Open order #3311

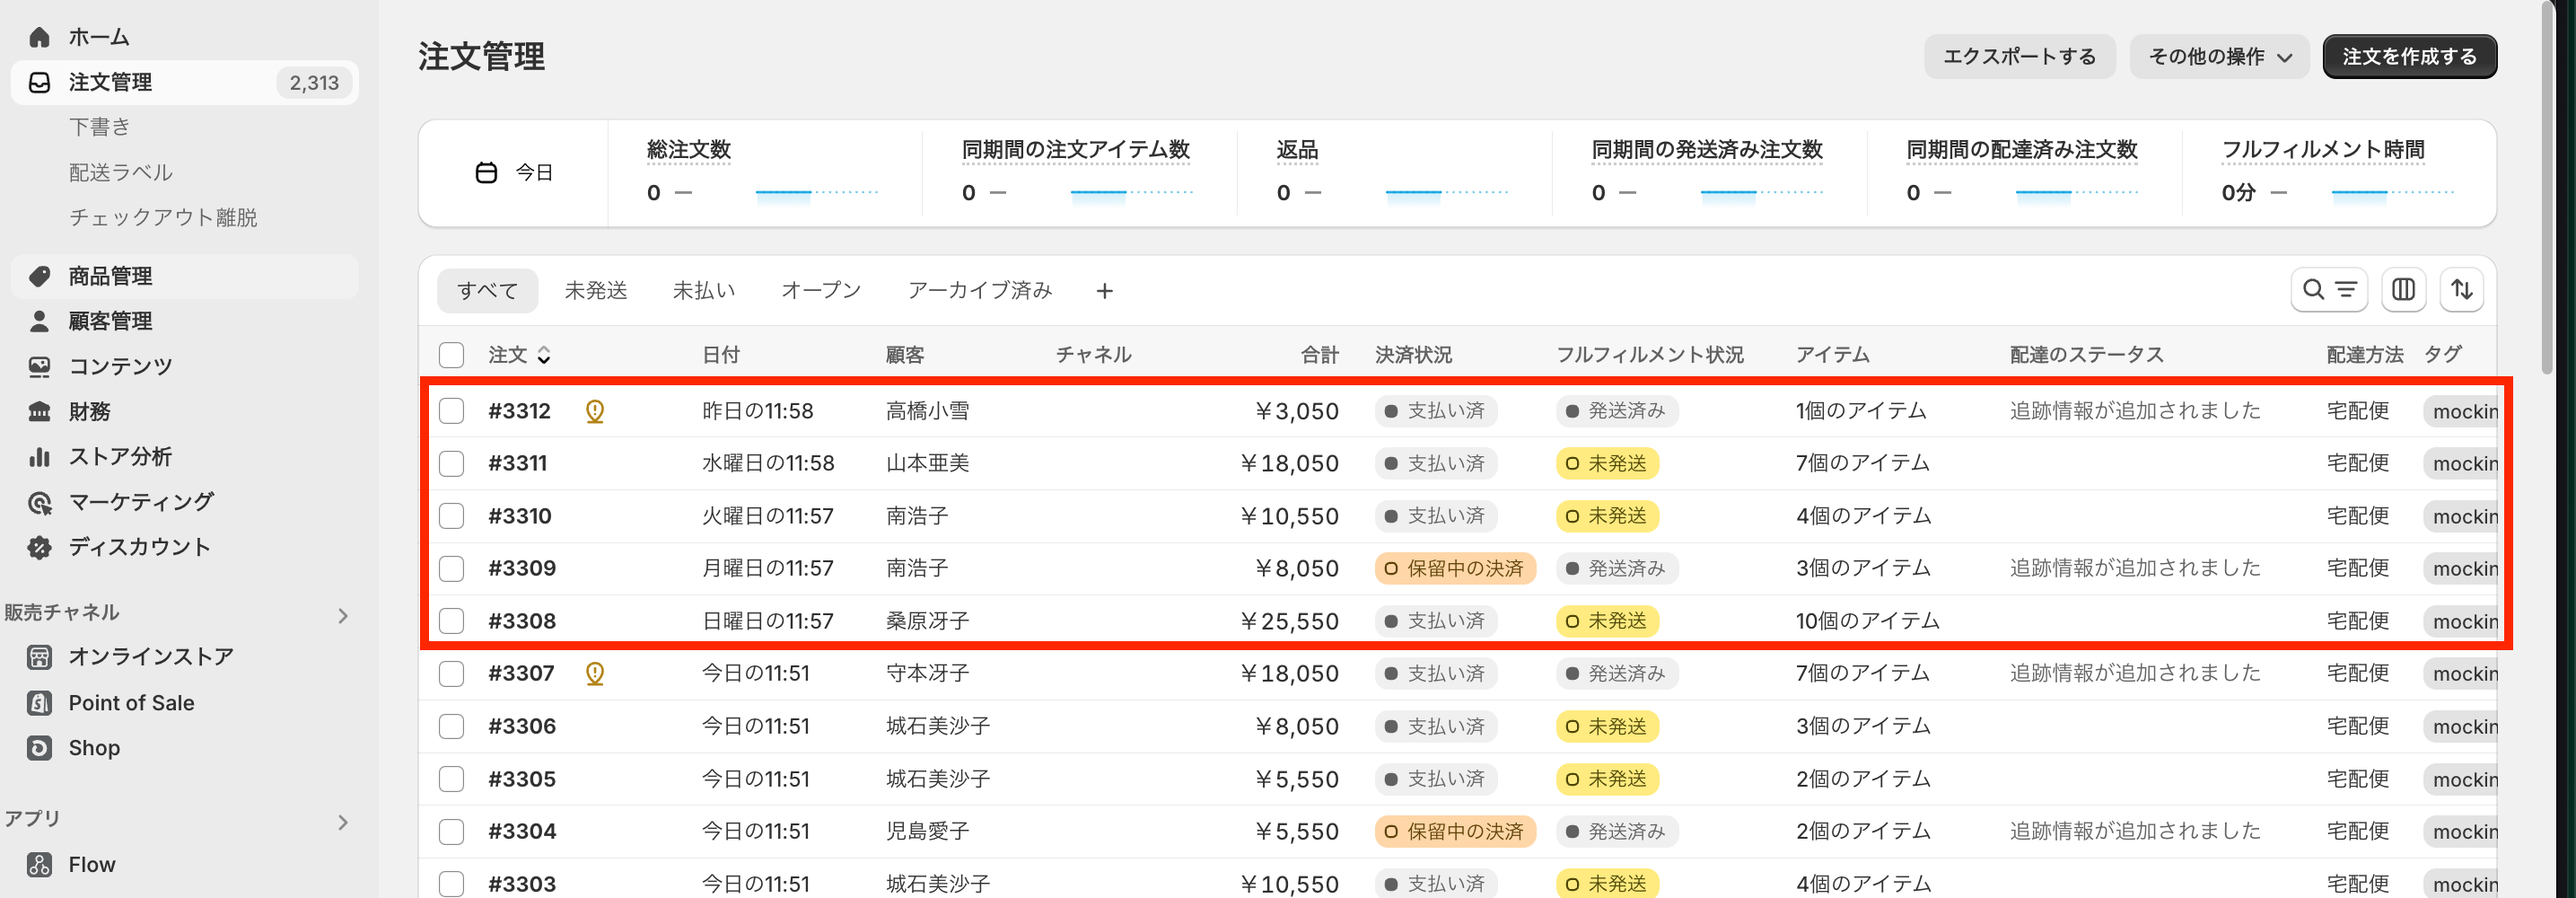[x=518, y=464]
